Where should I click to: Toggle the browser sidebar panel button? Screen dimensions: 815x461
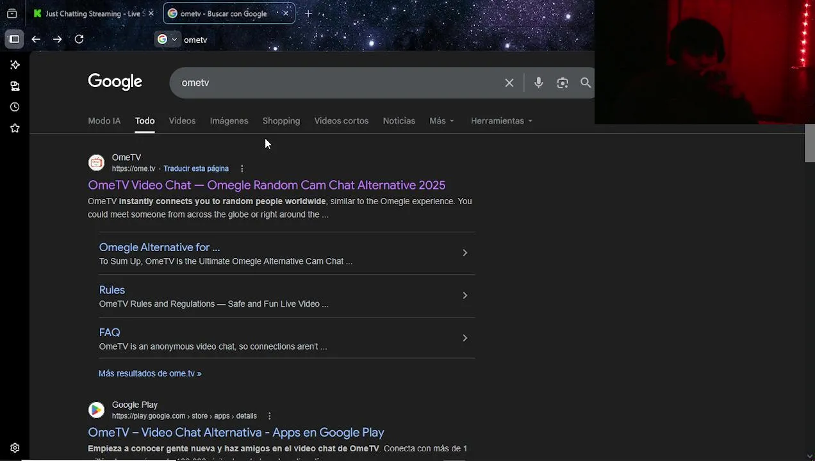tap(14, 39)
